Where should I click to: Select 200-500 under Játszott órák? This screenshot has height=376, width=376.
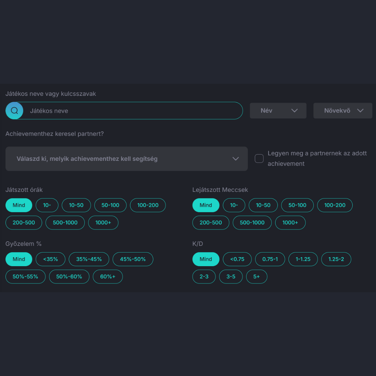[x=24, y=223]
